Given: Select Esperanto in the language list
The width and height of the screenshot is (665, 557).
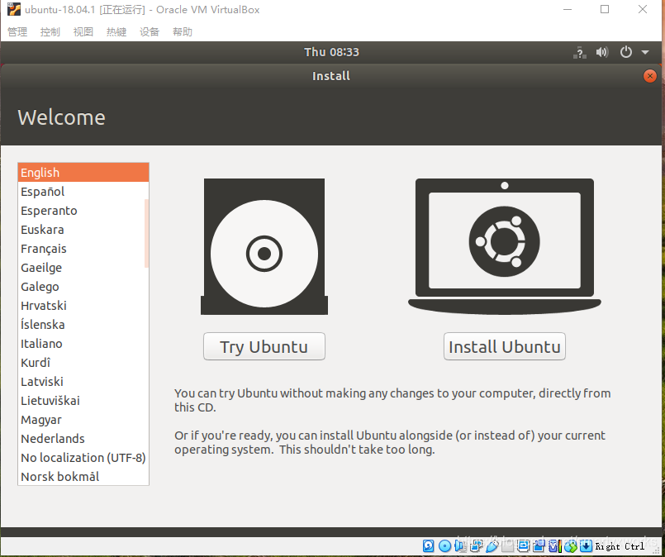Looking at the screenshot, I should click(x=83, y=211).
